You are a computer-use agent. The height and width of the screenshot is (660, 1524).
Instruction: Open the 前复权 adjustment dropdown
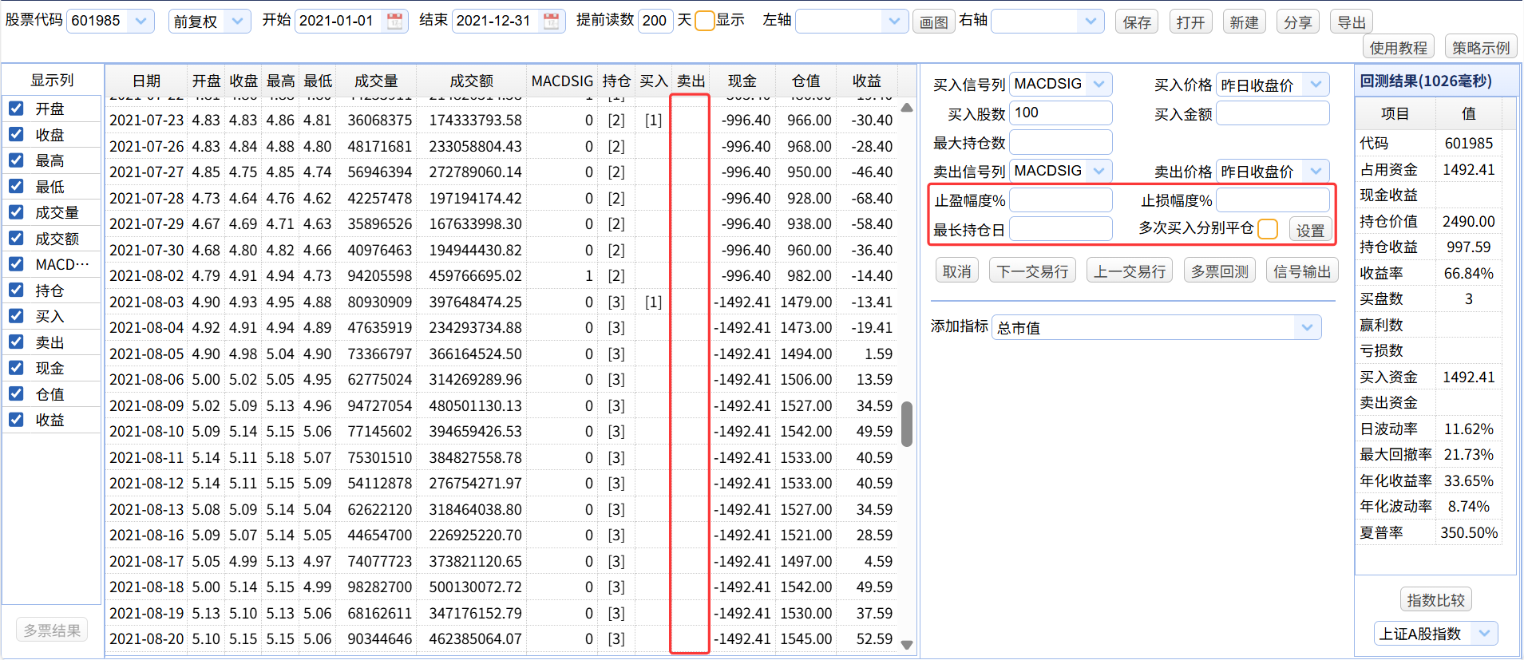pos(236,22)
